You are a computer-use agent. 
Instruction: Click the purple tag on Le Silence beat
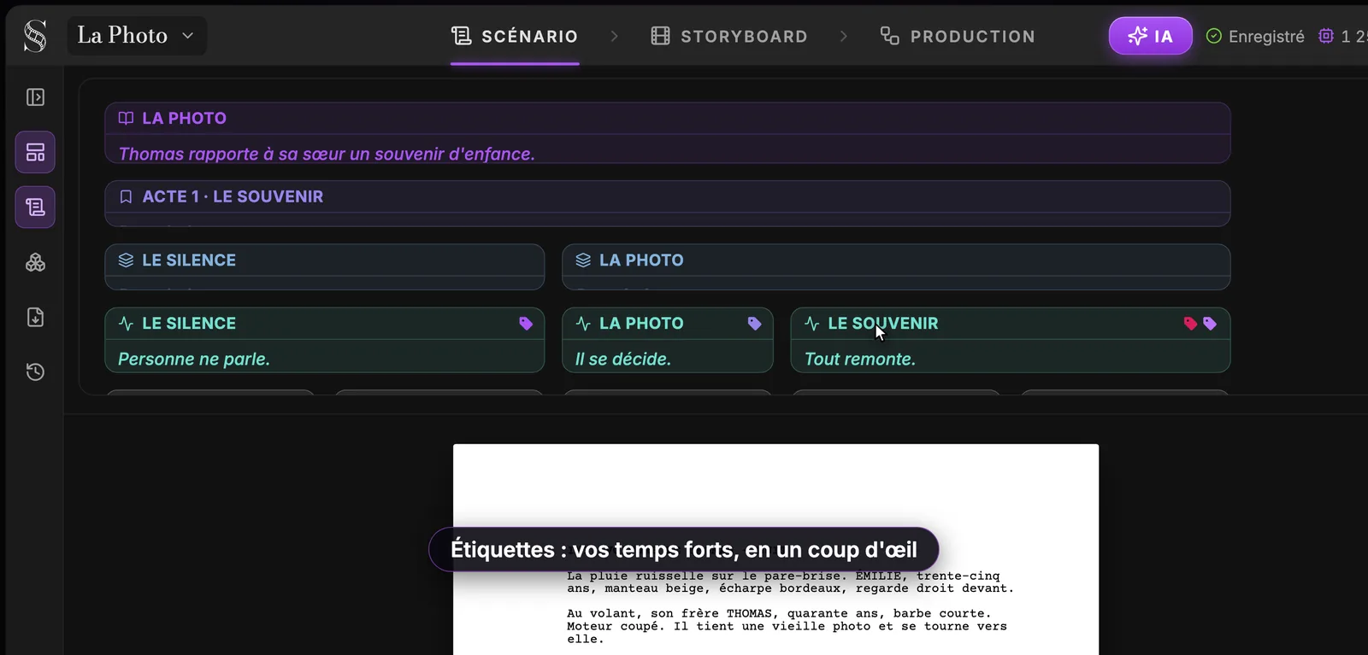[526, 324]
